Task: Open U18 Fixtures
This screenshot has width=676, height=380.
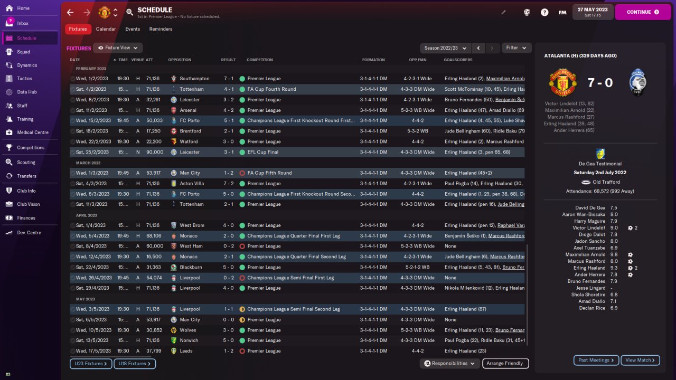Action: (x=135, y=364)
